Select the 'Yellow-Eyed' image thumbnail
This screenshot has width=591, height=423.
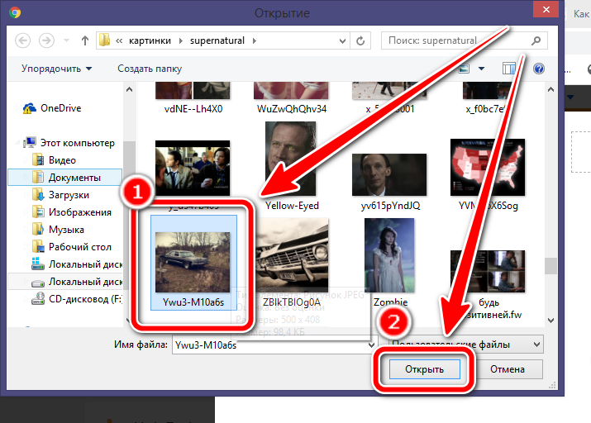click(291, 158)
